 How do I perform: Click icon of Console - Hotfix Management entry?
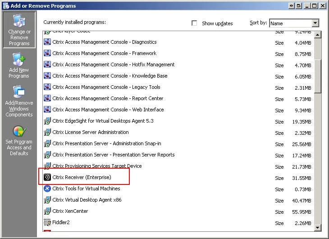47,64
